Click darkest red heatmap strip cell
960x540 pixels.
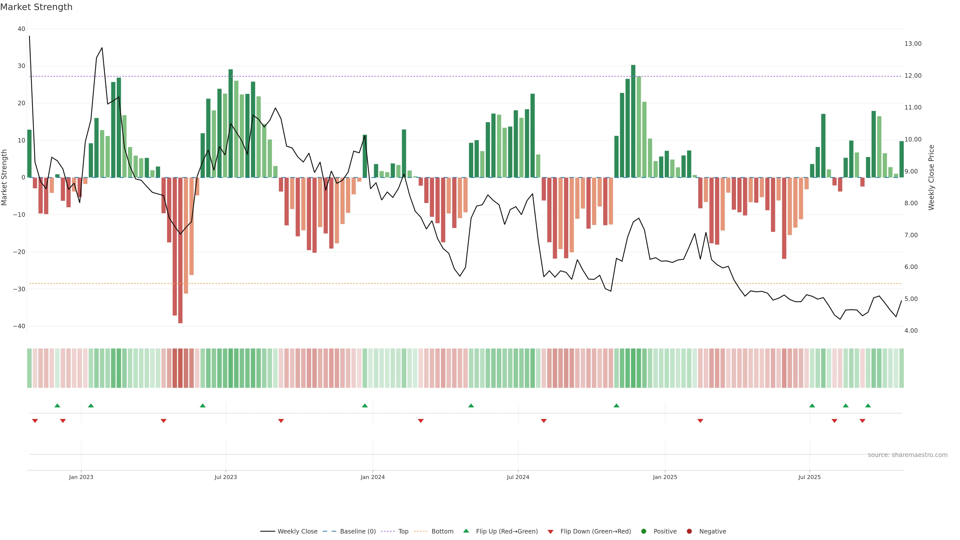click(180, 368)
